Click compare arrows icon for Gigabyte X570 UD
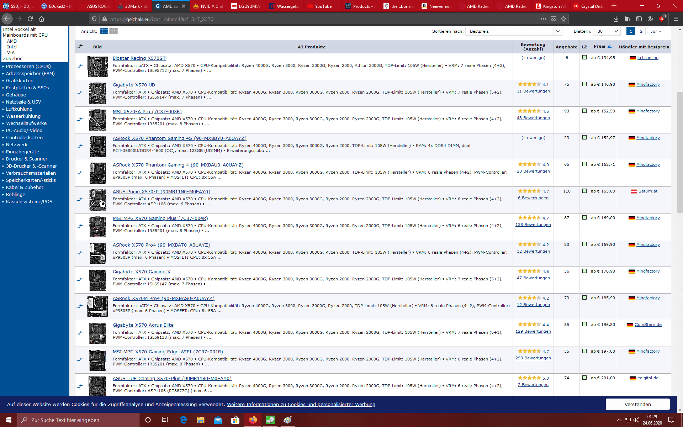The image size is (683, 427). pyautogui.click(x=80, y=93)
